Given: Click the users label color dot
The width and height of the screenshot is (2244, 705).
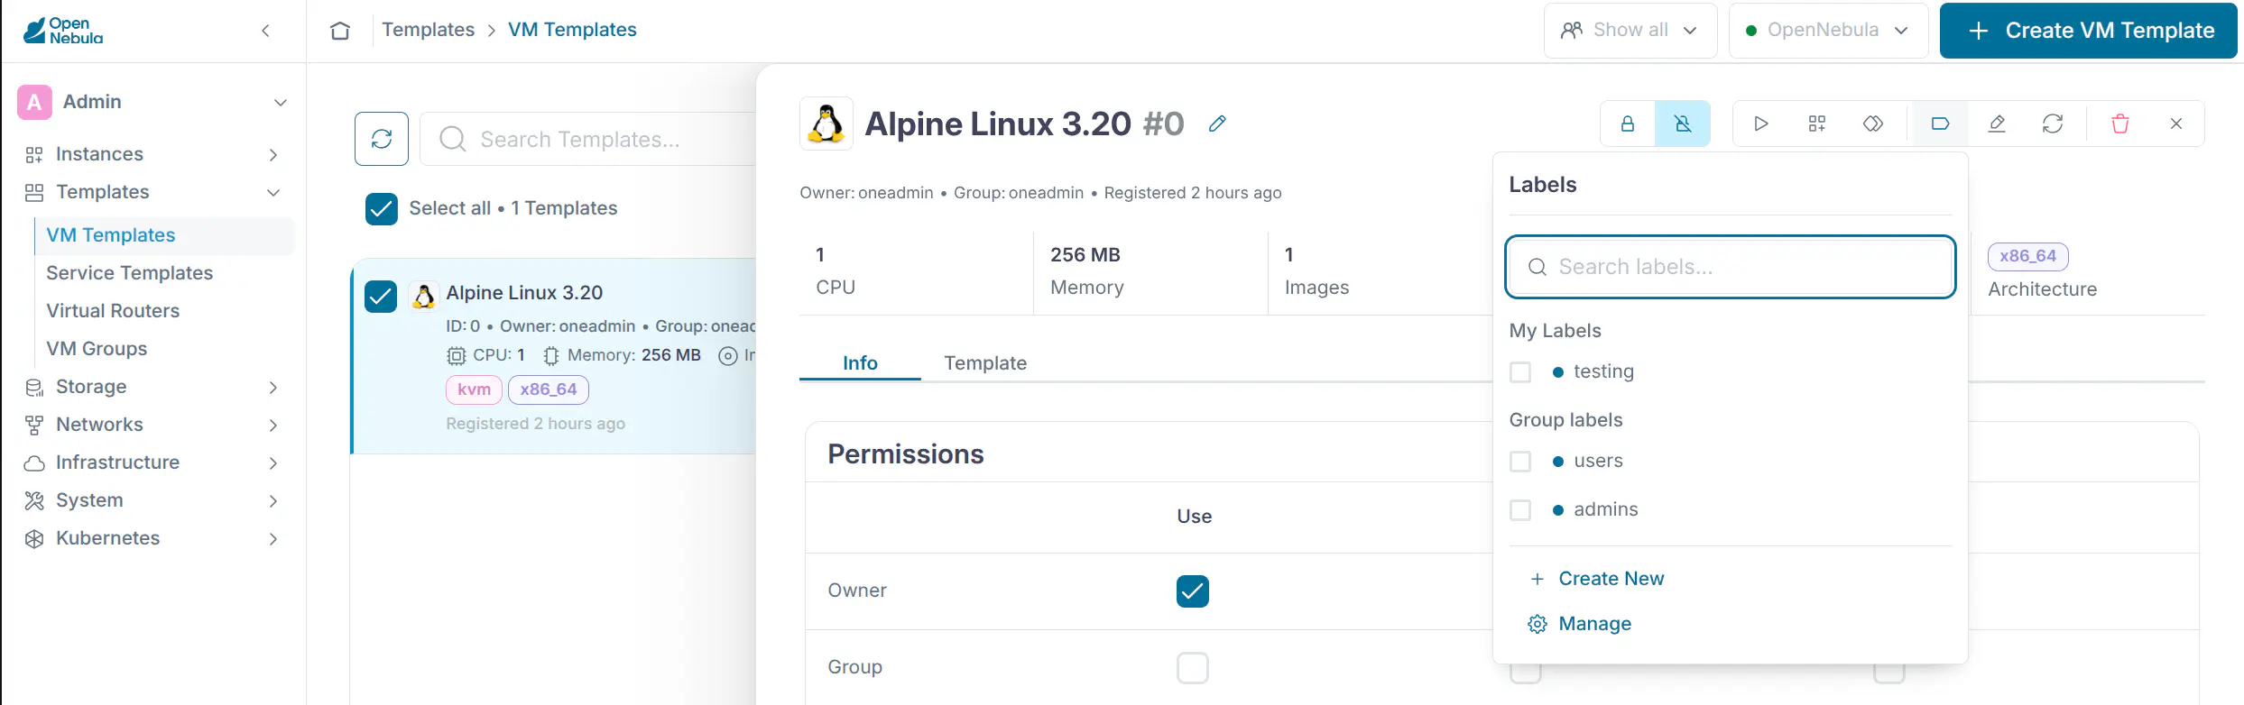Looking at the screenshot, I should pos(1557,461).
